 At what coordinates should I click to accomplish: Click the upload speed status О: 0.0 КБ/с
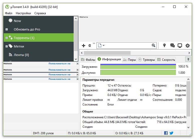(129, 133)
